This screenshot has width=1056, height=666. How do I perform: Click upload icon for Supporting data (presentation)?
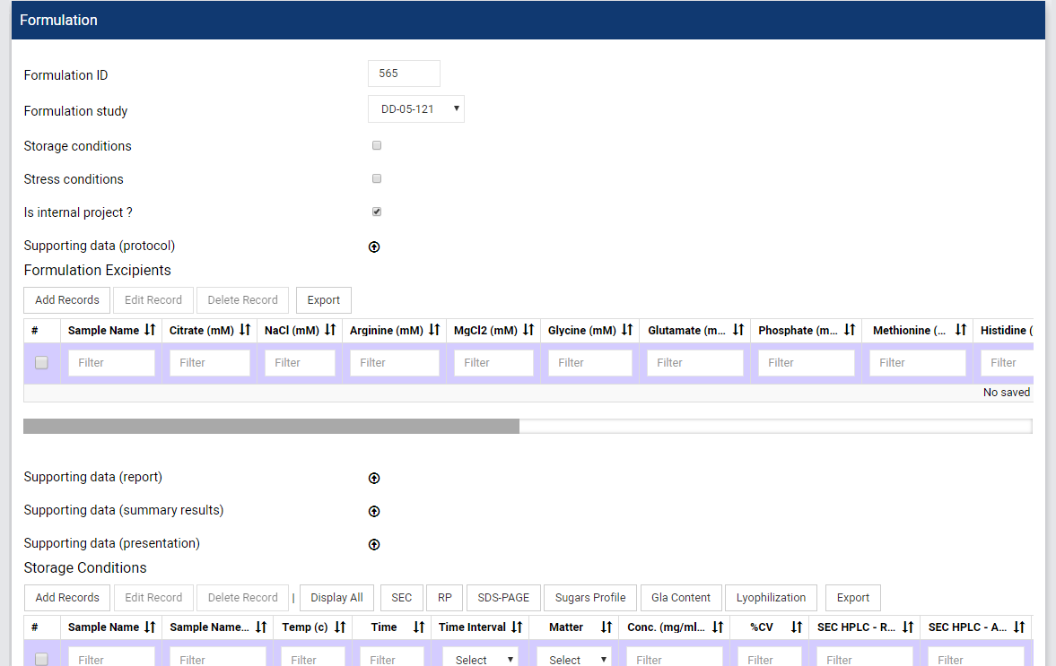pos(374,544)
